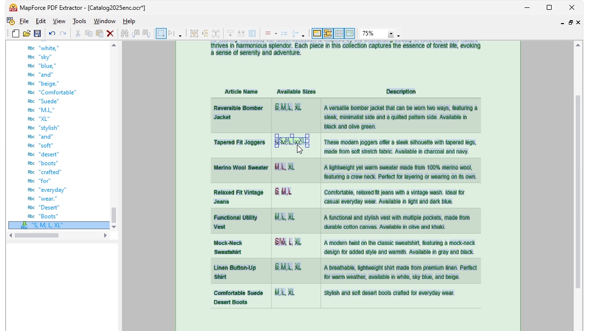Click the Redo button
Viewport: 589px width, 331px height.
point(63,33)
